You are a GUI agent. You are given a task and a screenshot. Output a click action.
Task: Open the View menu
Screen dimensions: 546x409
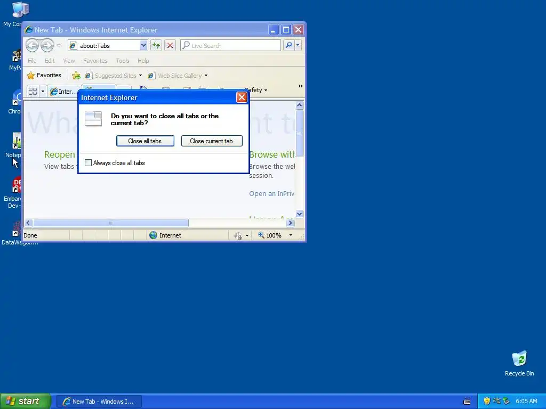[x=69, y=61]
